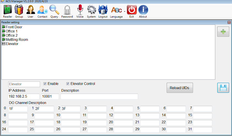
Task: Click the DO channel 4 field
Action: [123, 109]
